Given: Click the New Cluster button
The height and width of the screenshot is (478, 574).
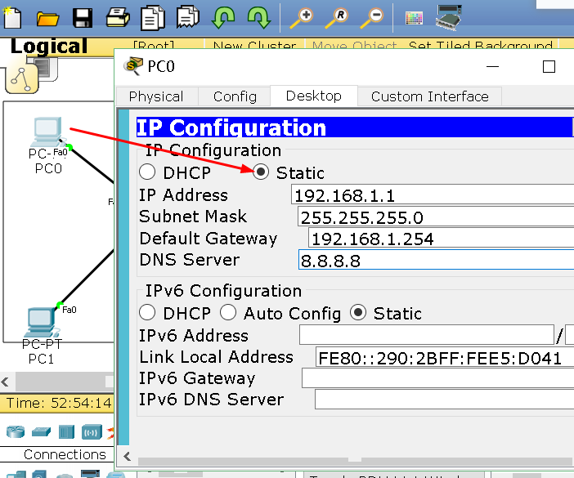Looking at the screenshot, I should click(254, 46).
